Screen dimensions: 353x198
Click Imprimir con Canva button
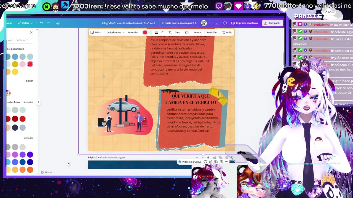pyautogui.click(x=245, y=23)
